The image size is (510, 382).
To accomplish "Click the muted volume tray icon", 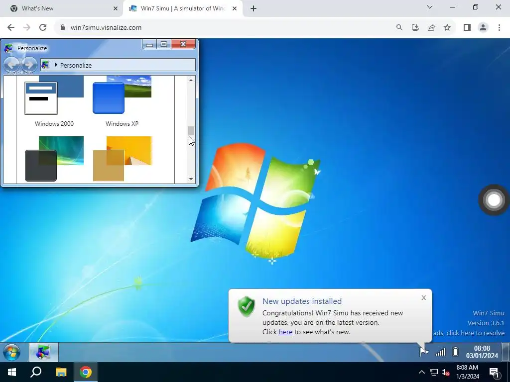I will (x=445, y=372).
